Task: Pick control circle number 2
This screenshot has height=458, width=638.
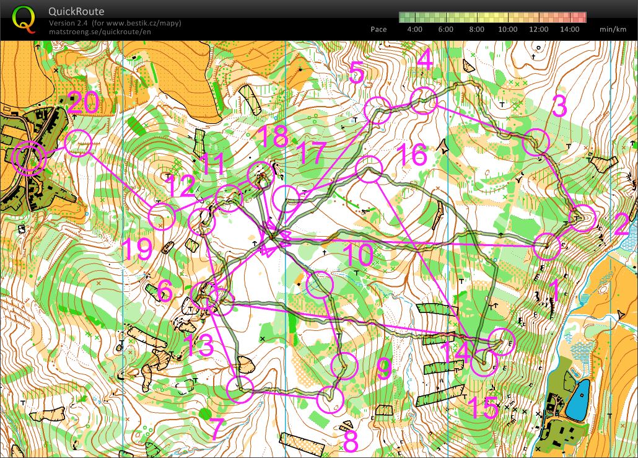Action: tap(582, 218)
